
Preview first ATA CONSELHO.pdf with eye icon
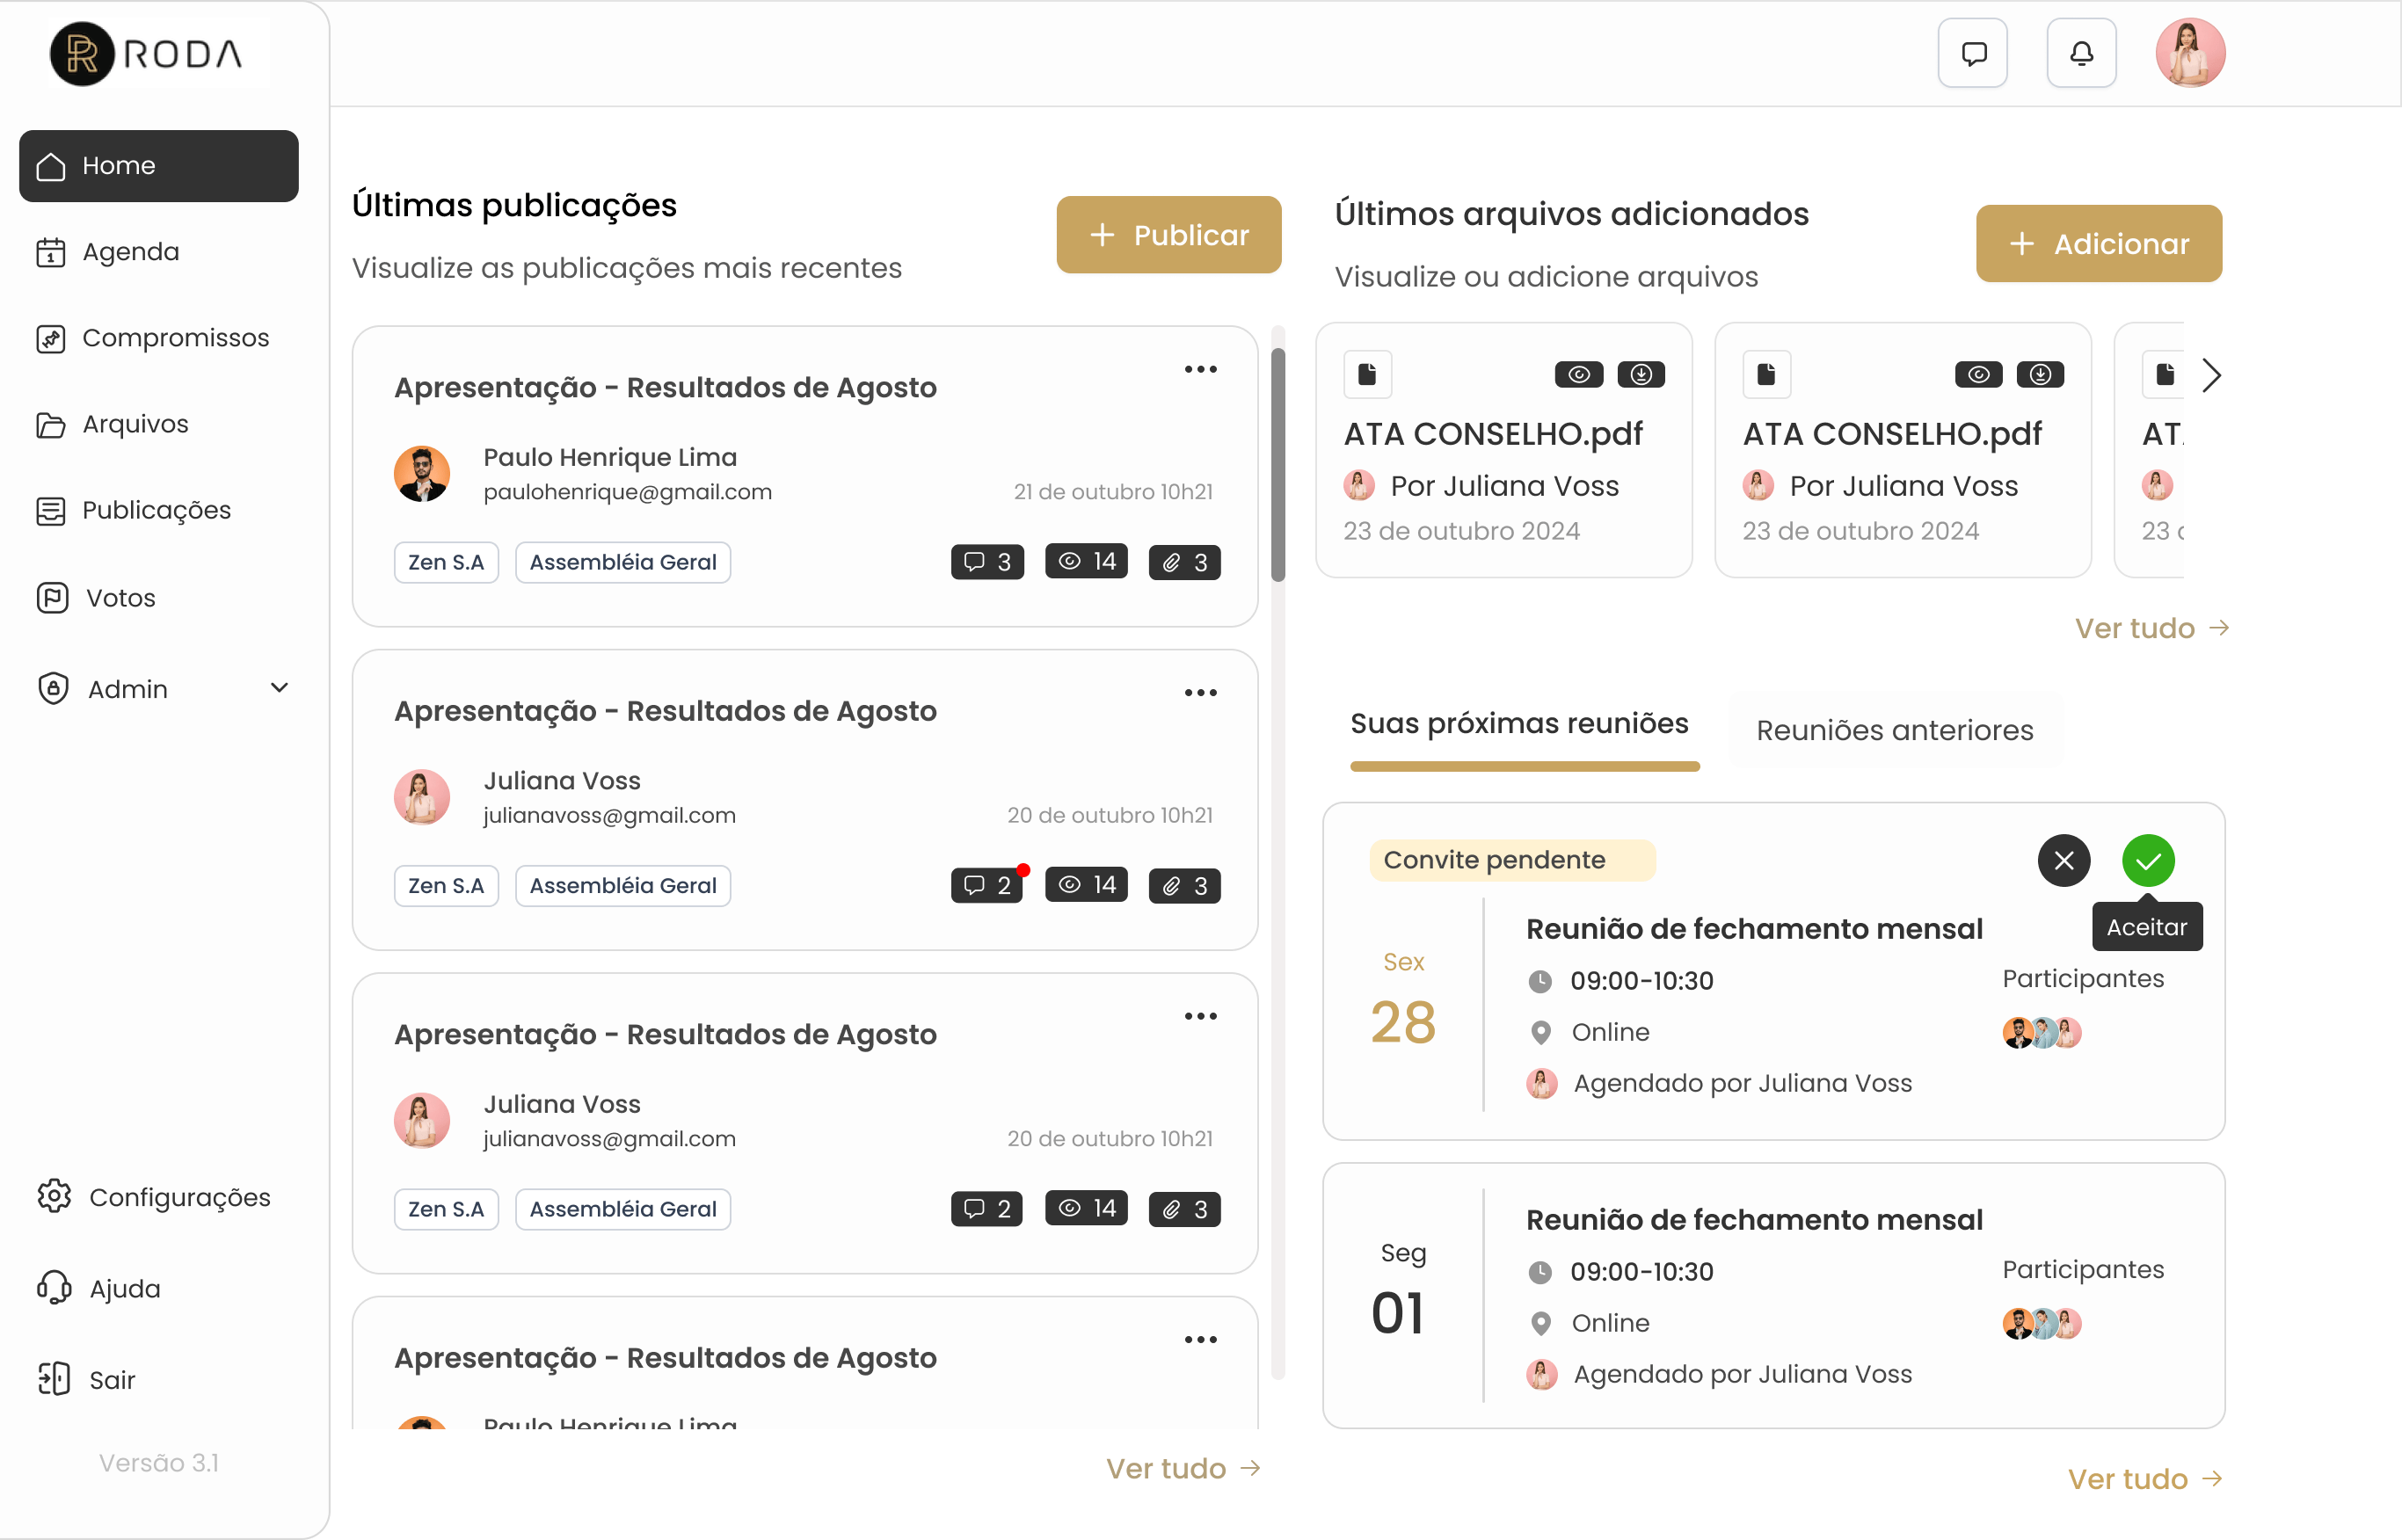1578,375
